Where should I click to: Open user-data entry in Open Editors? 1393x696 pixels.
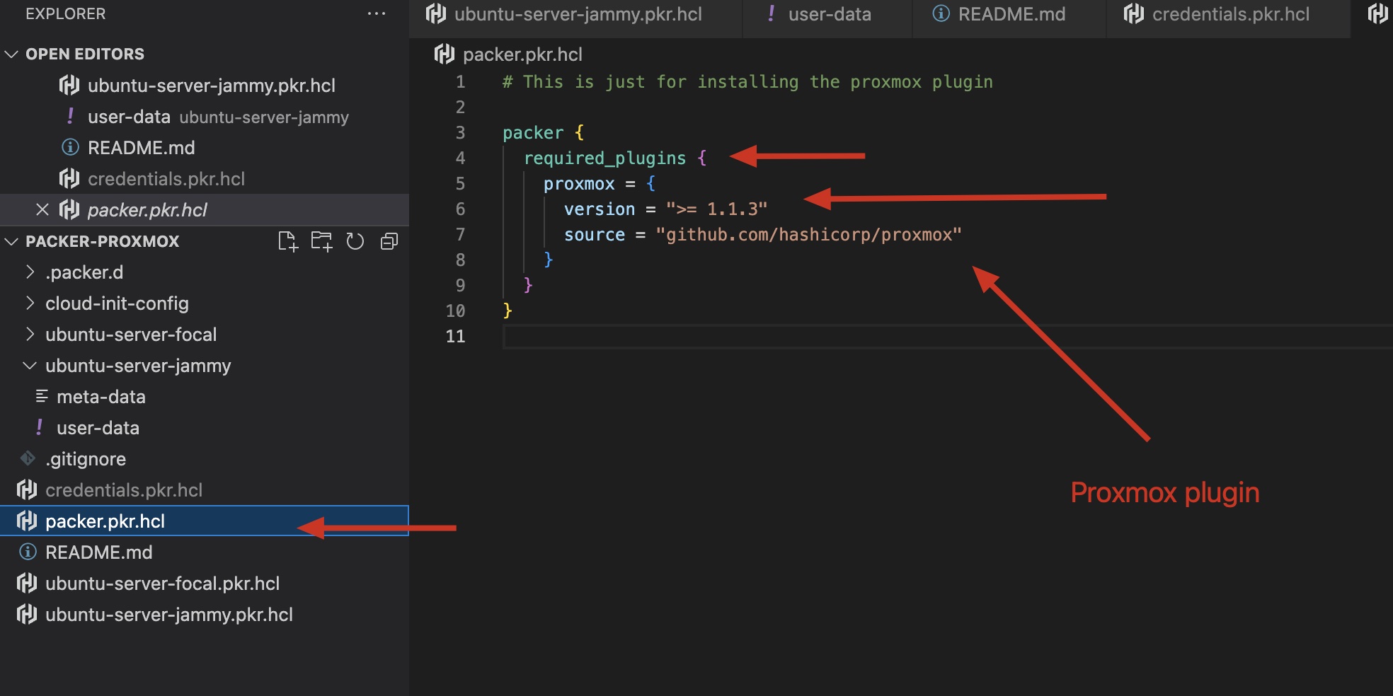205,117
